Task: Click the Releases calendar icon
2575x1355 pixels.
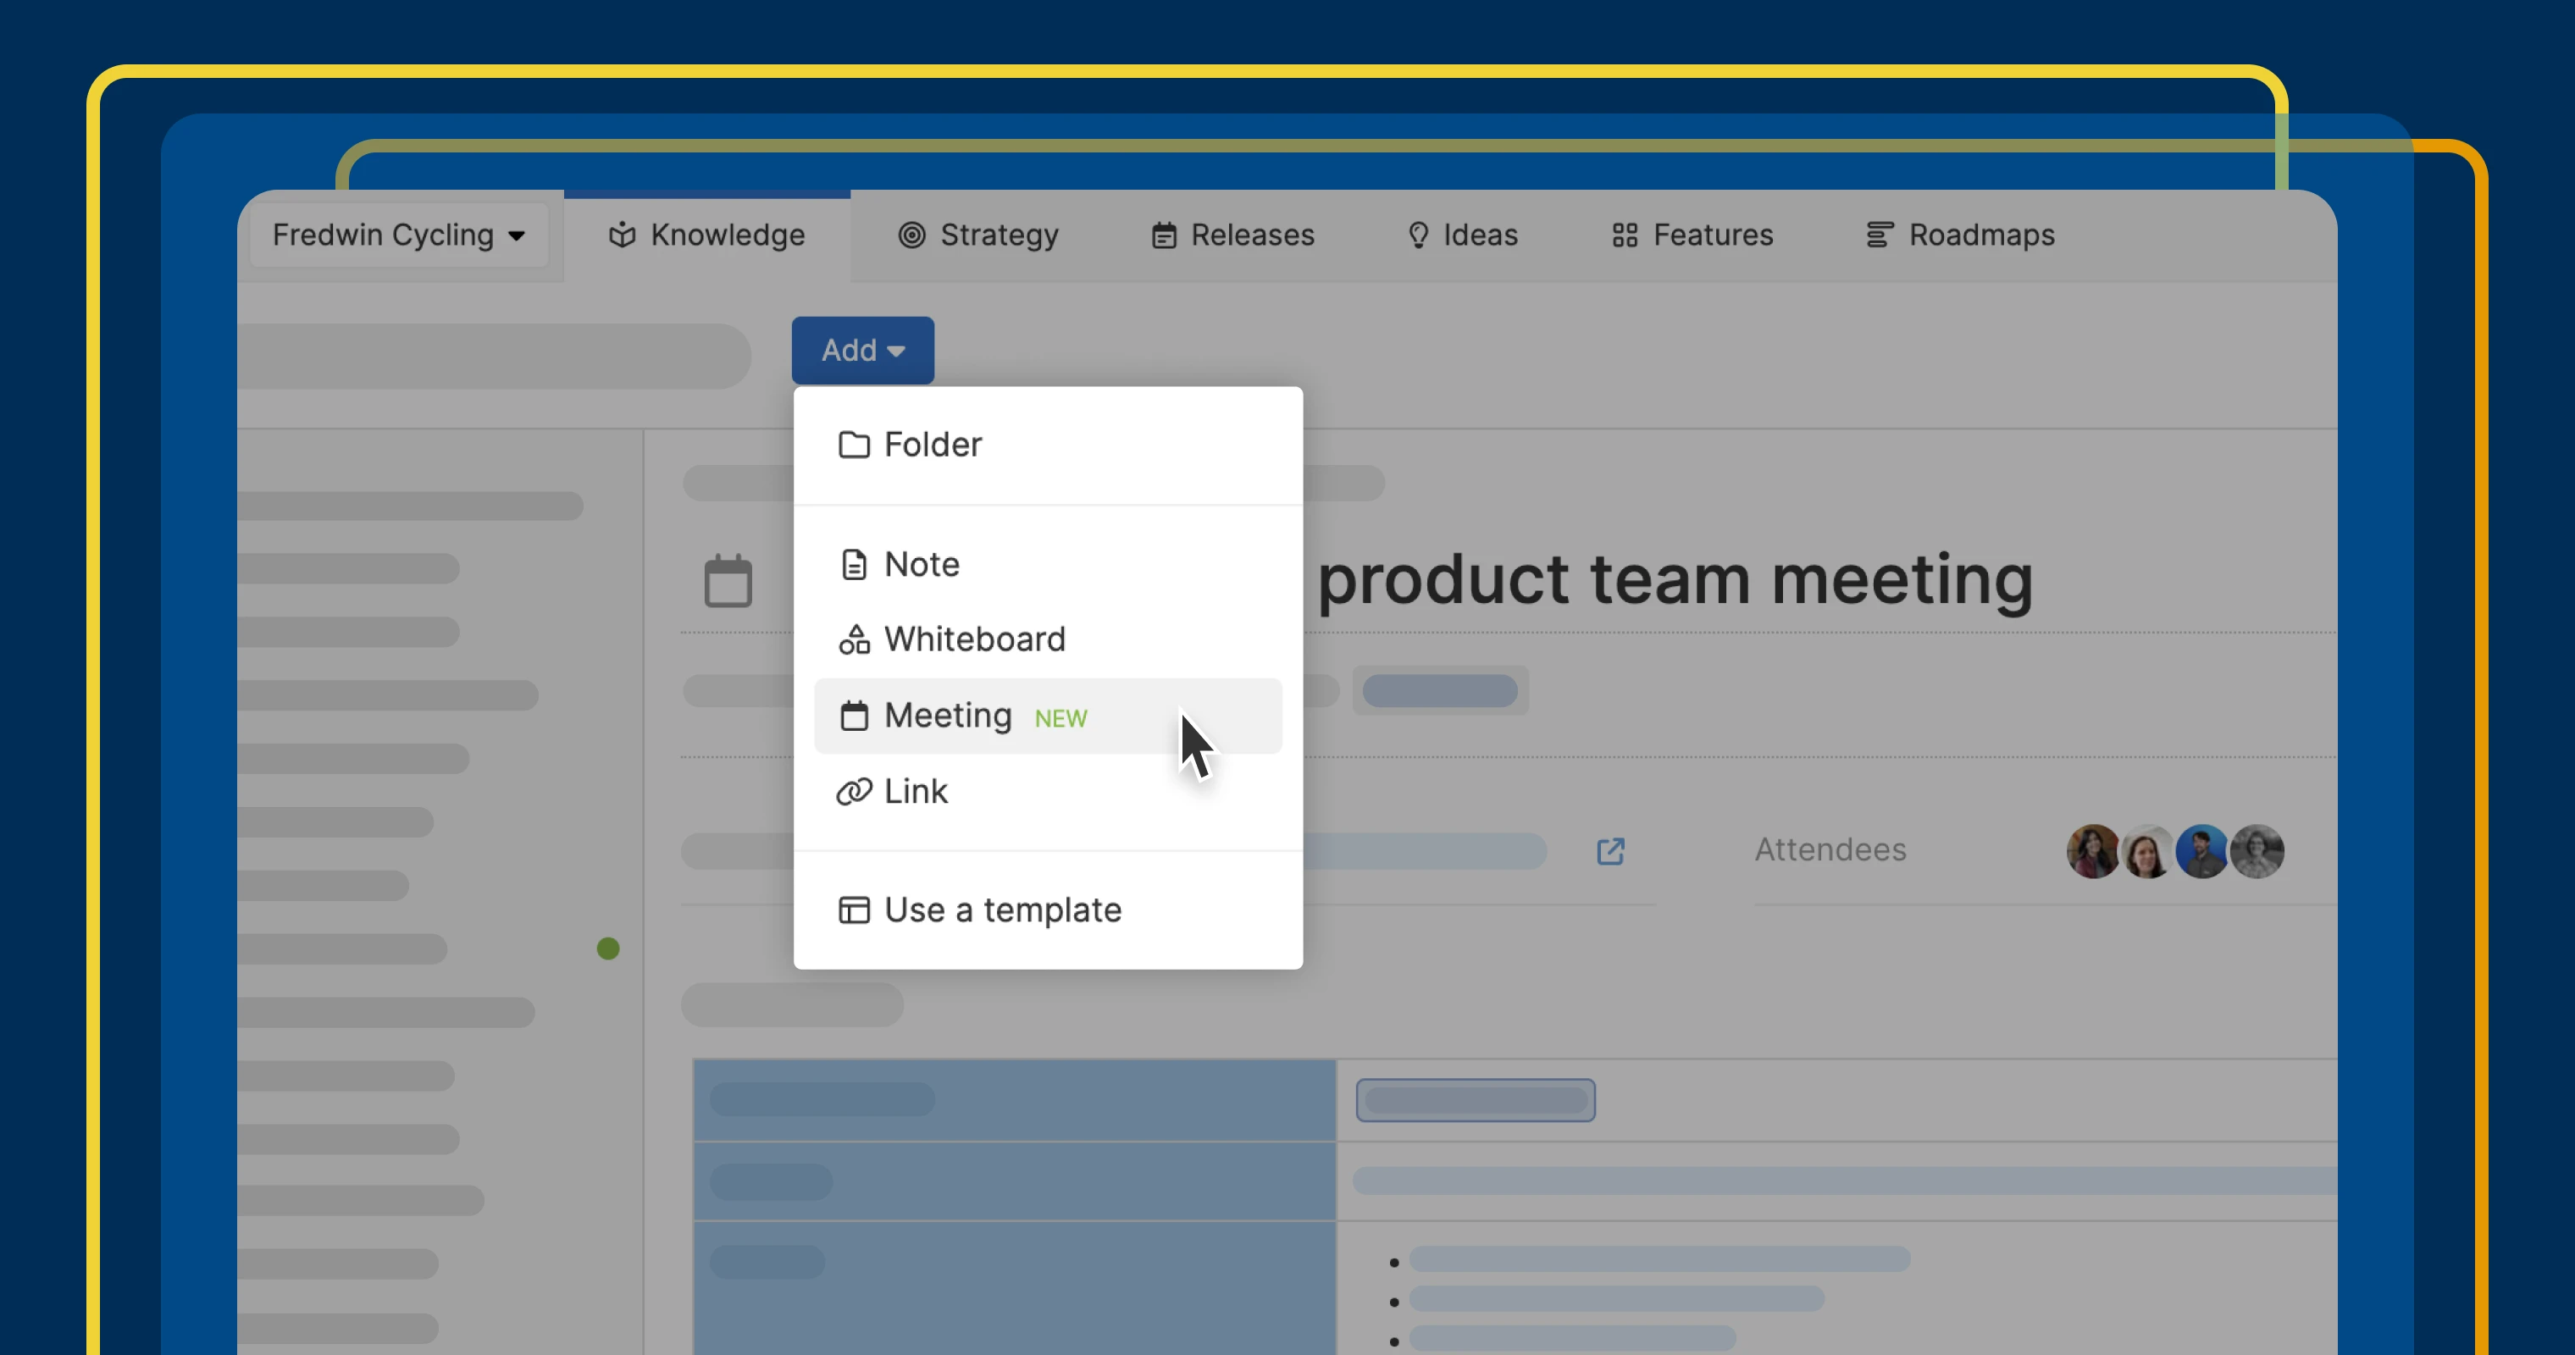Action: [x=1164, y=235]
